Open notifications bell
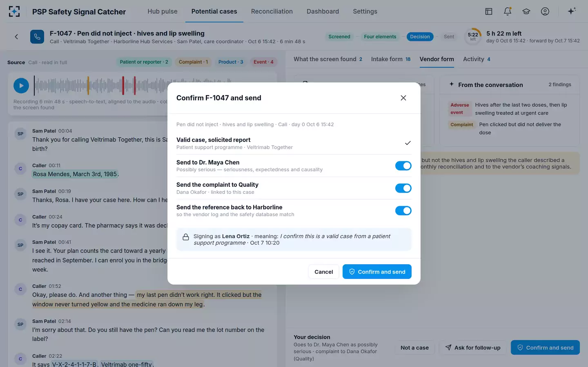The width and height of the screenshot is (588, 367). point(508,11)
